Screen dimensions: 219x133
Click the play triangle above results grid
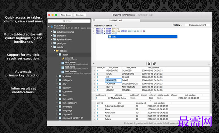pos(94,64)
